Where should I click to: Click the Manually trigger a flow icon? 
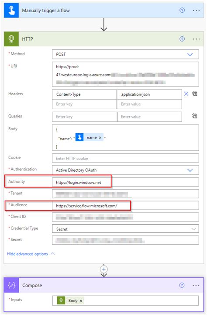click(x=11, y=10)
